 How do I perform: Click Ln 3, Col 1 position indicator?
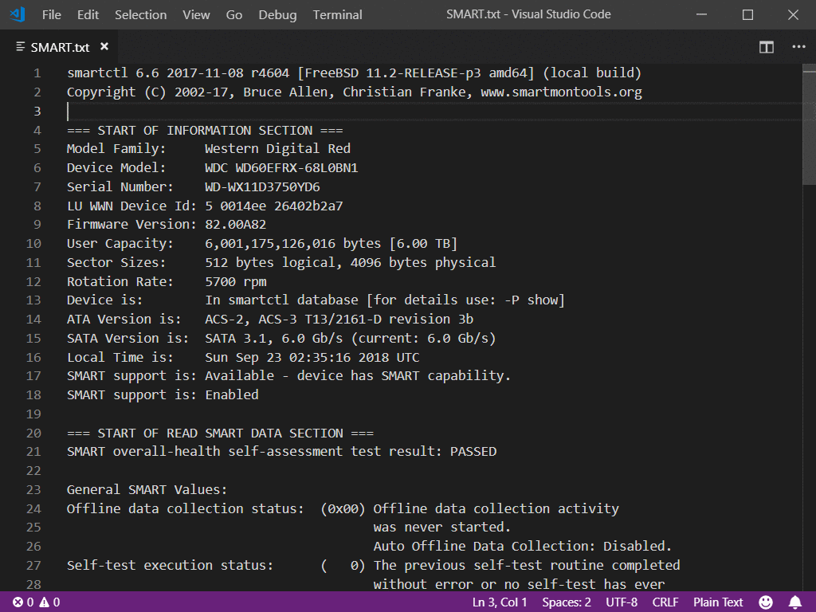pos(500,602)
